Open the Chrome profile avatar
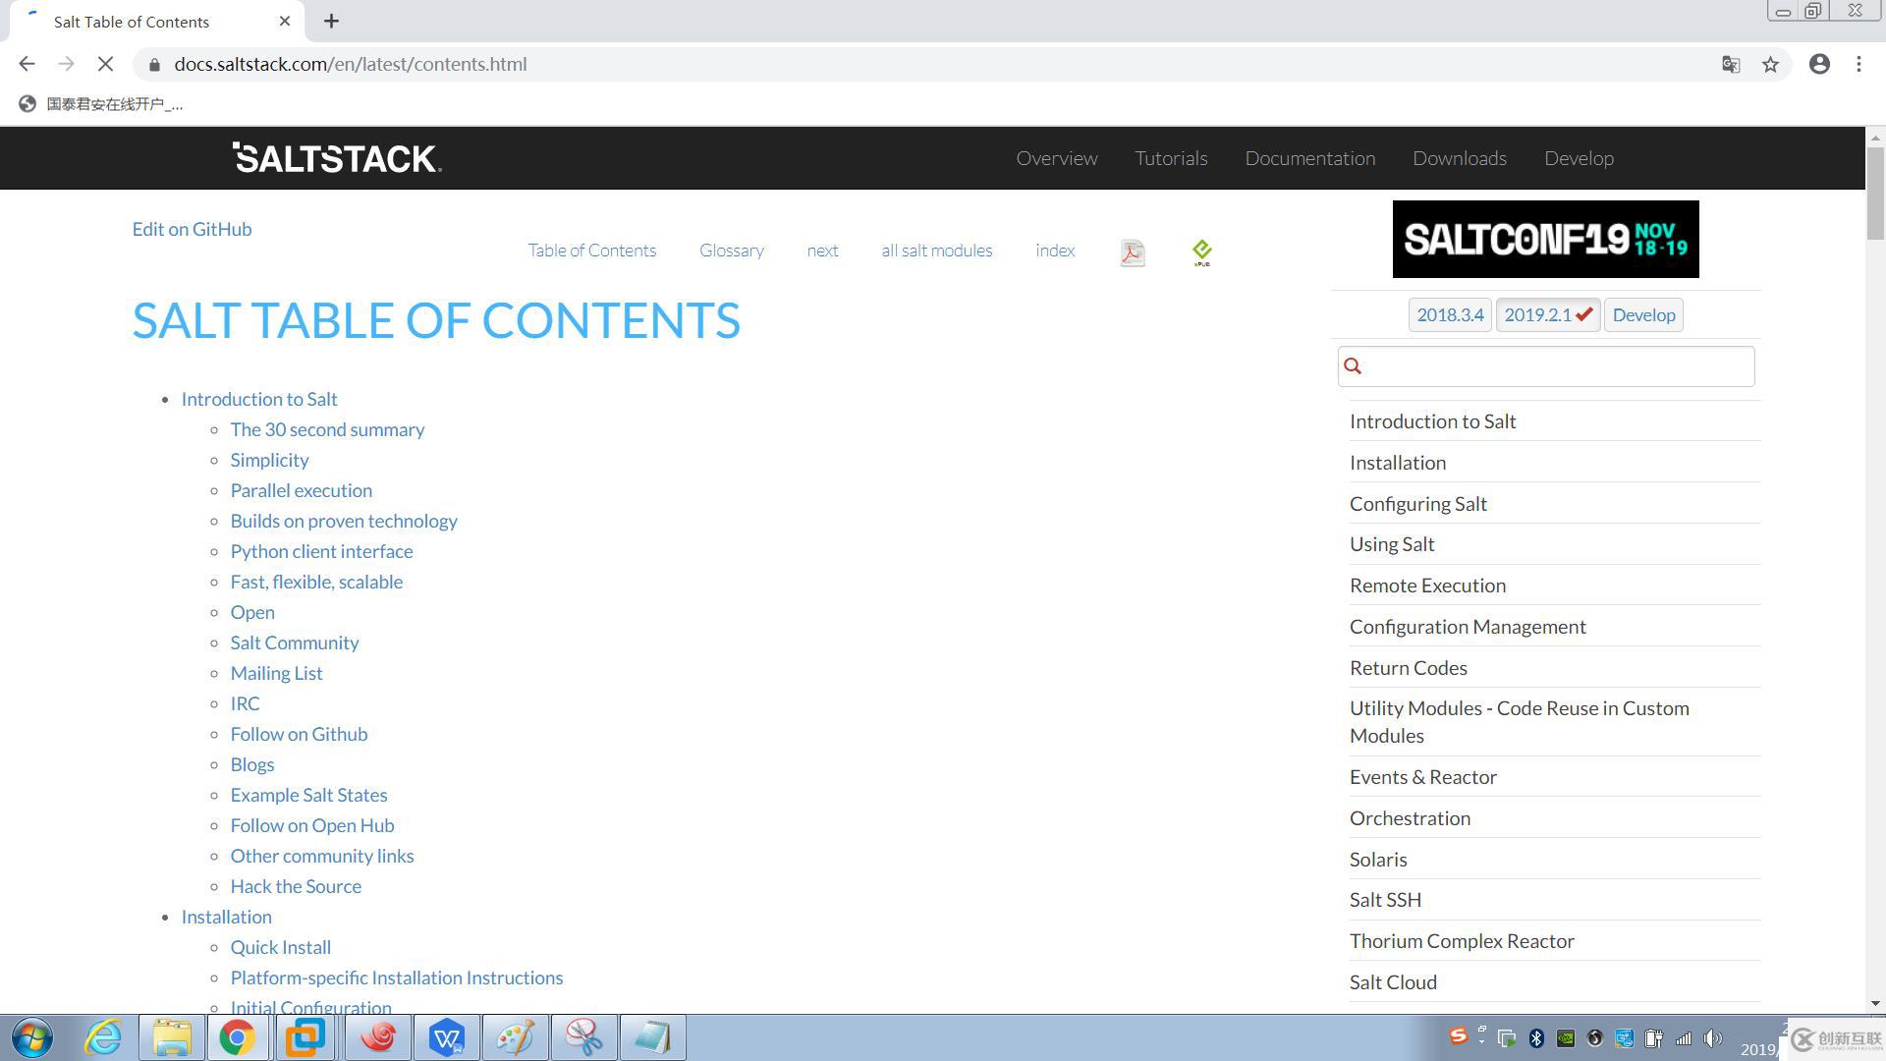Screen dimensions: 1886x1061 1819,64
